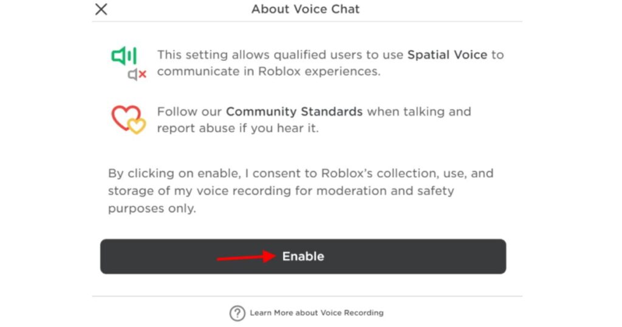Screen dimensions: 622x327
Task: Click the About Voice Chat title
Action: tap(306, 9)
